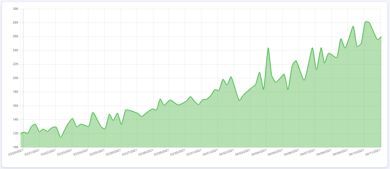Click the 200 y-axis tick label

click(x=15, y=78)
